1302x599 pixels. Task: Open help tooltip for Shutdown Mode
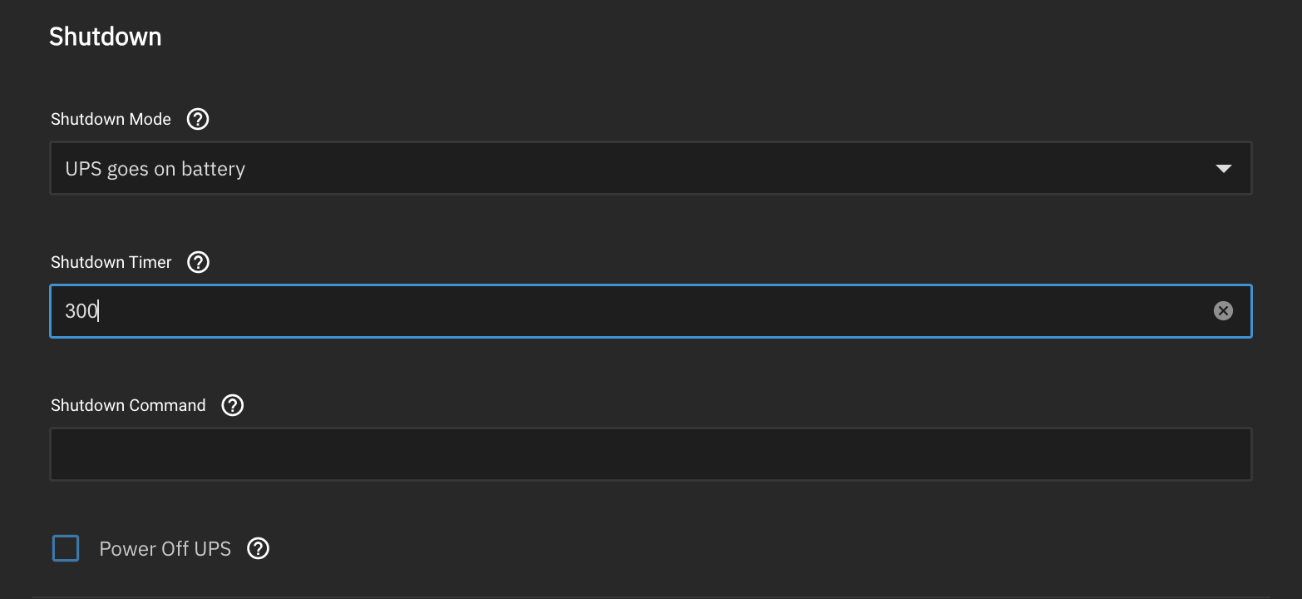[x=198, y=119]
